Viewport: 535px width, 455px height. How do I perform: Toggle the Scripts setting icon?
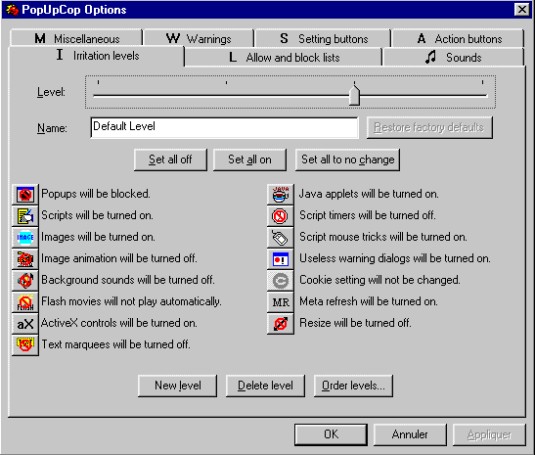[25, 216]
